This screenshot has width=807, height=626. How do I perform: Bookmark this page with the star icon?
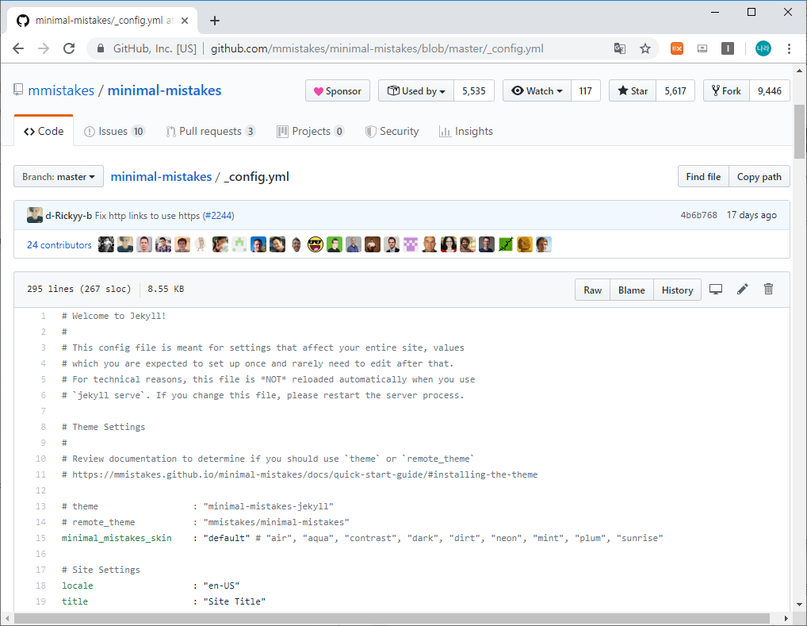[644, 49]
